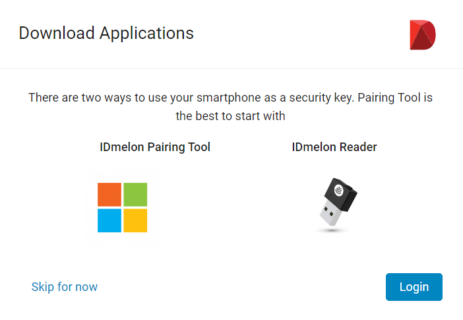Click the green square of the Windows logo
The width and height of the screenshot is (463, 320).
[x=135, y=195]
